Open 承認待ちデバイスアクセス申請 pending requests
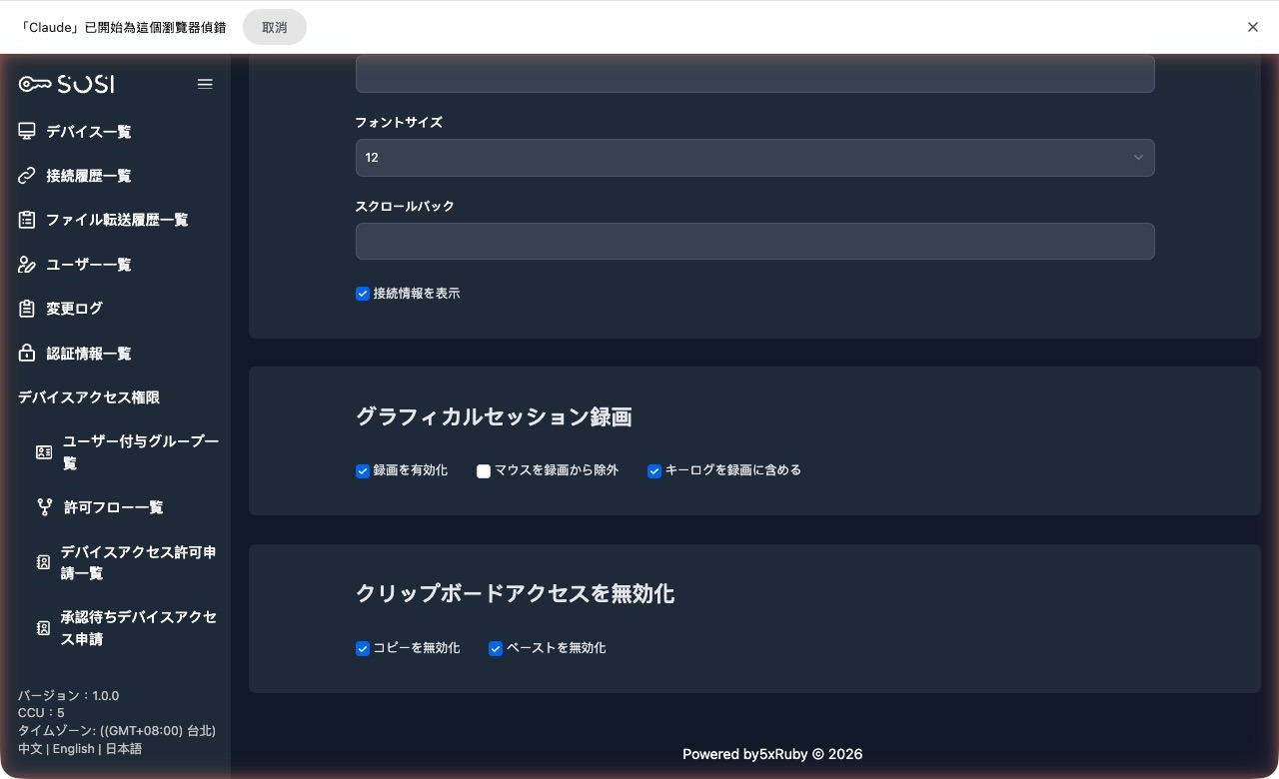The height and width of the screenshot is (779, 1279). point(44,627)
